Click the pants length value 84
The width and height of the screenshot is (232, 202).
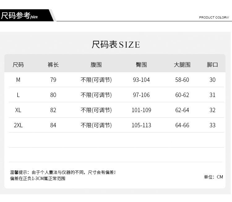53,125
